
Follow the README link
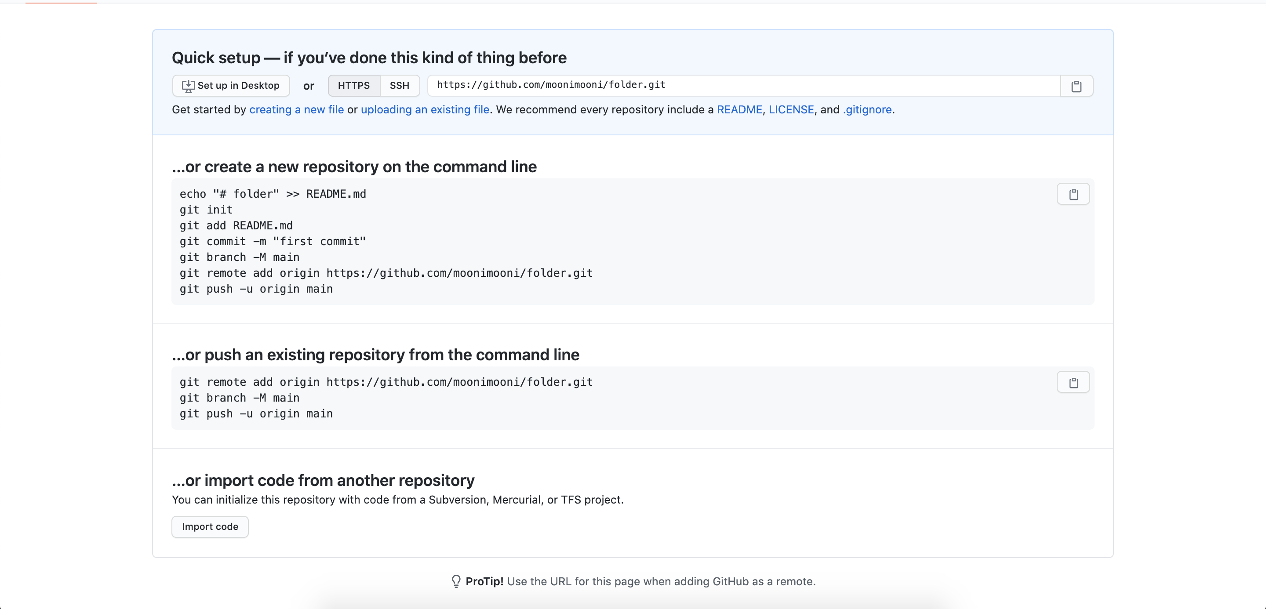click(739, 109)
